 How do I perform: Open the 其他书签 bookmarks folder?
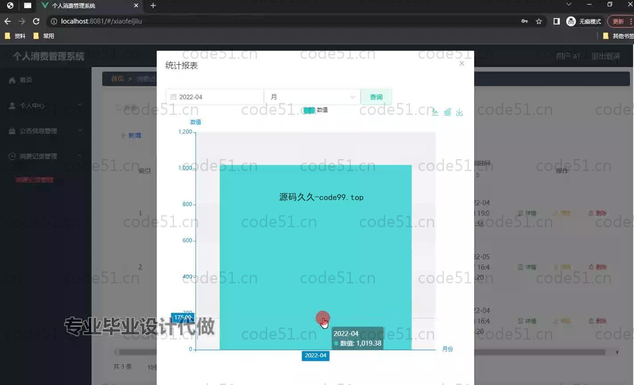pyautogui.click(x=618, y=36)
